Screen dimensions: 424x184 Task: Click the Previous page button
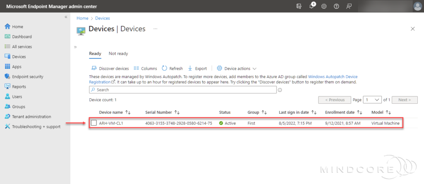[x=335, y=100]
